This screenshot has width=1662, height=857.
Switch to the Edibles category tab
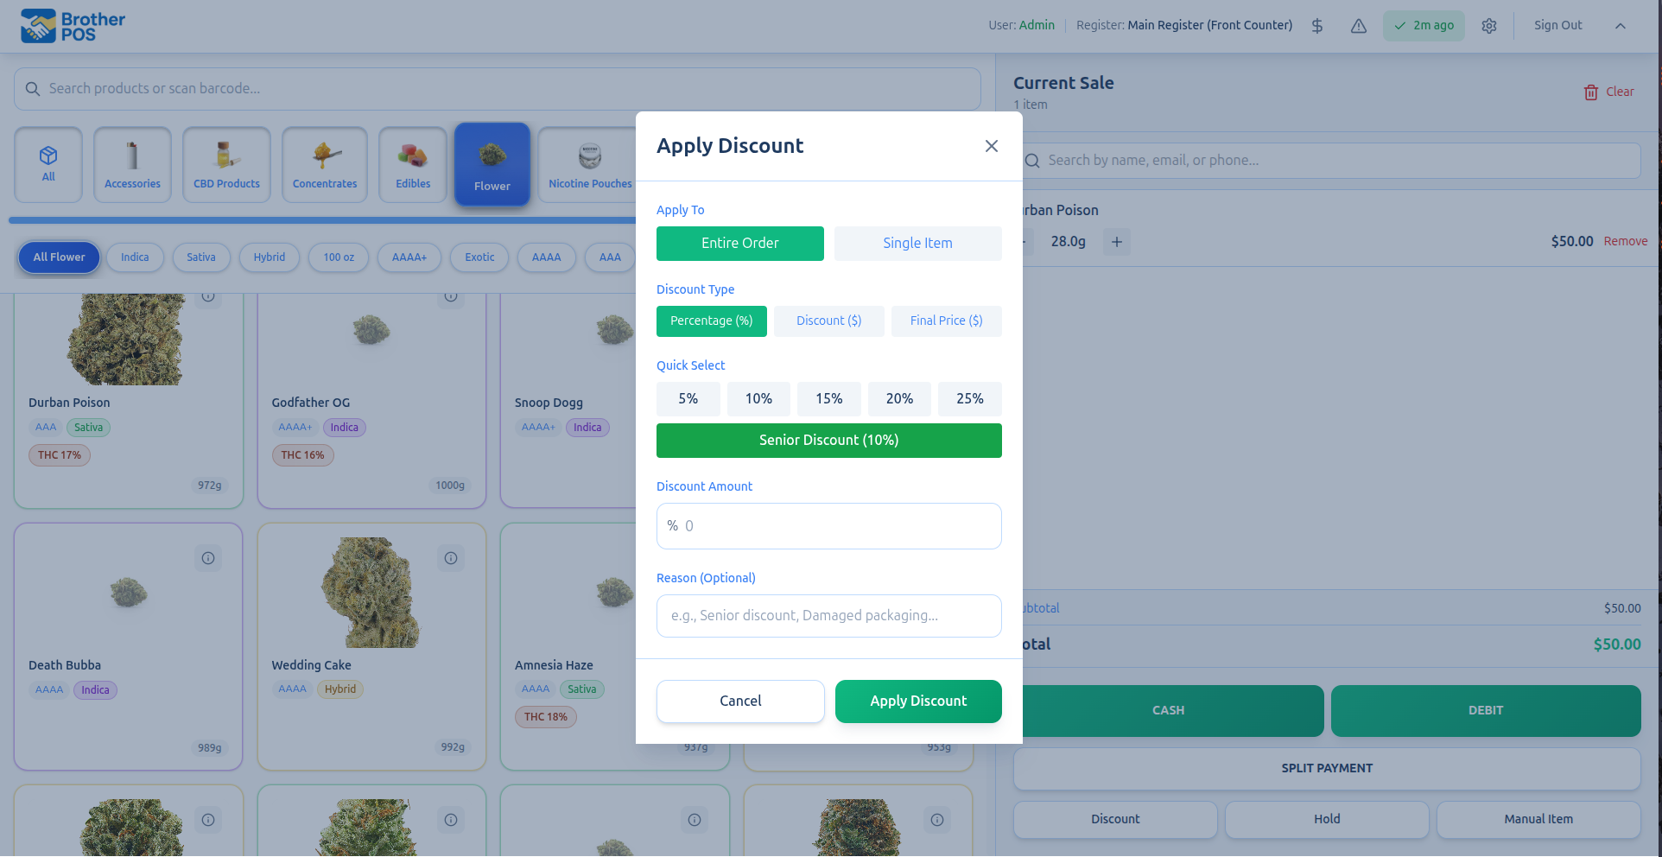(413, 164)
